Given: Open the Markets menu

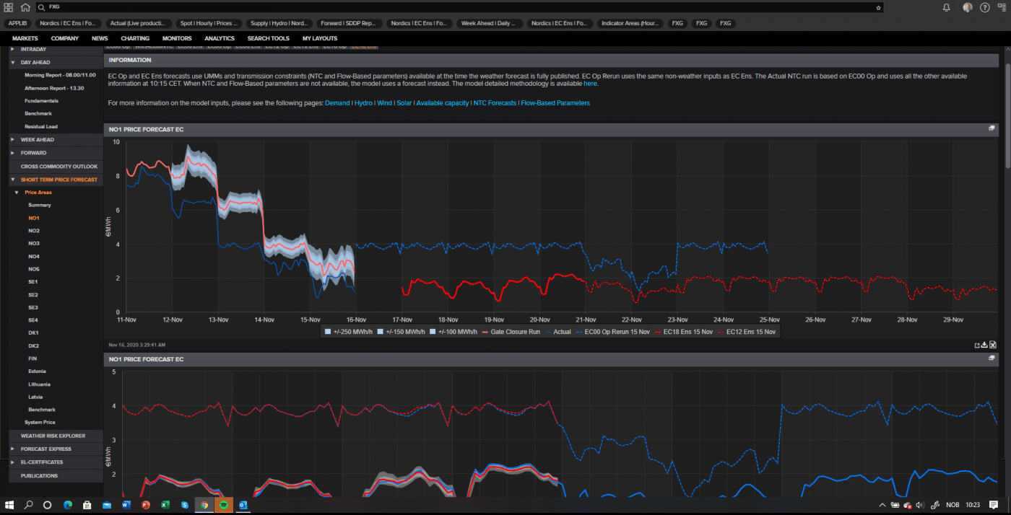Looking at the screenshot, I should pos(25,38).
